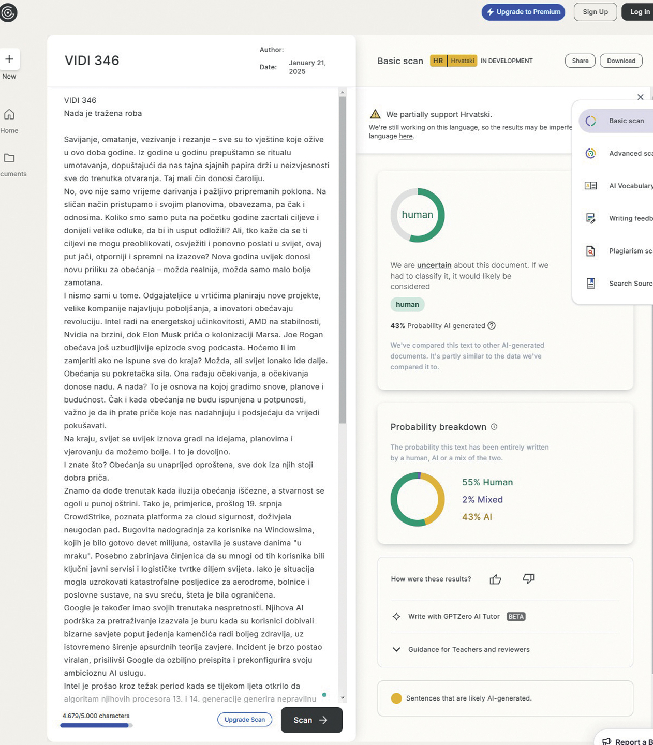Open the Documents folder icon

9,158
